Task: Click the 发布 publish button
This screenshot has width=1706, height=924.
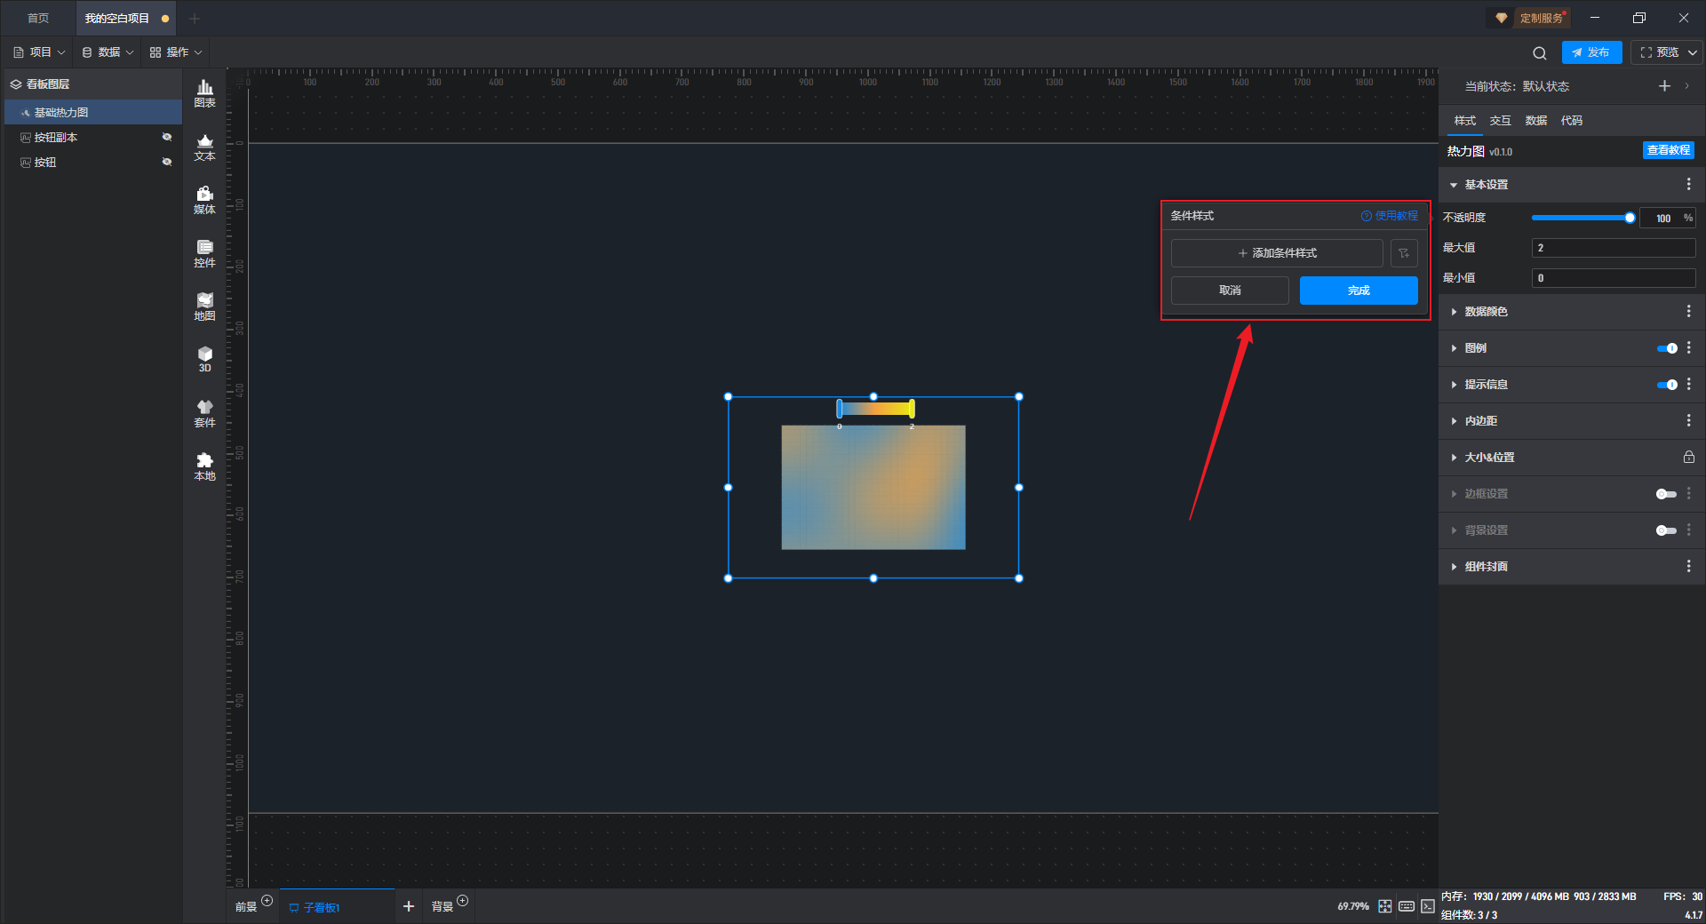Action: (1591, 52)
